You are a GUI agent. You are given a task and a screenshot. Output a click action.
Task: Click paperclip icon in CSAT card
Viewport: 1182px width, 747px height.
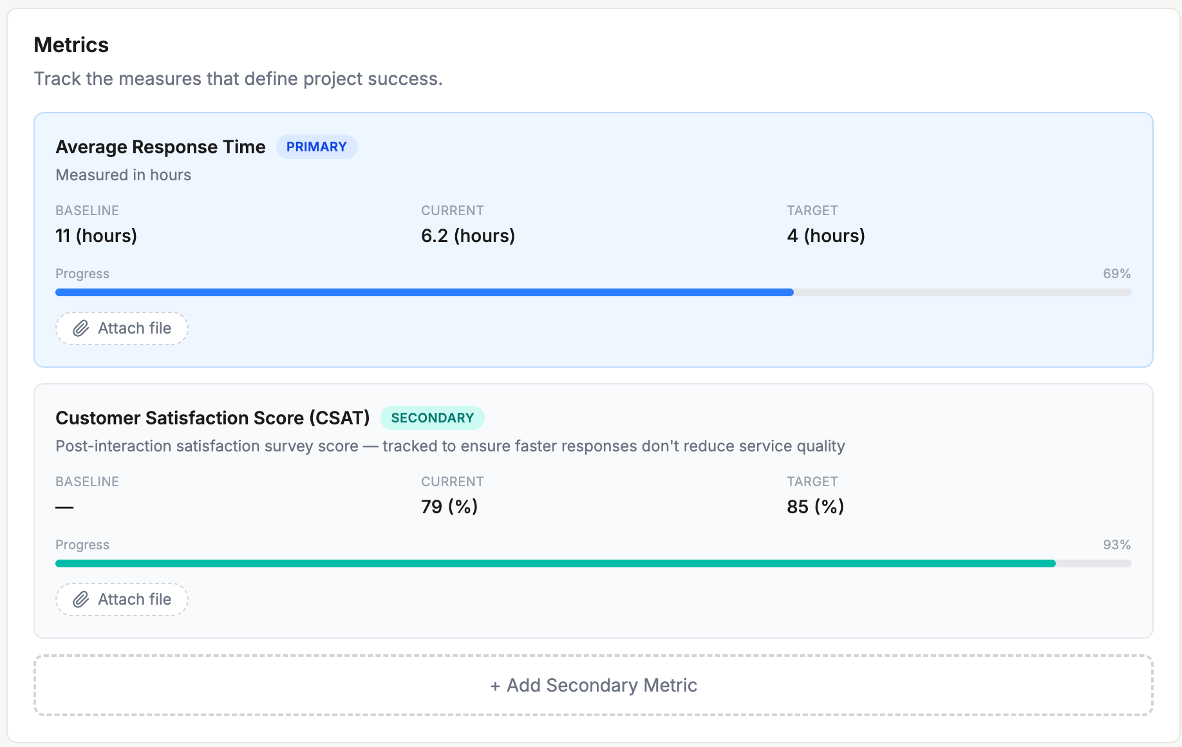(80, 600)
